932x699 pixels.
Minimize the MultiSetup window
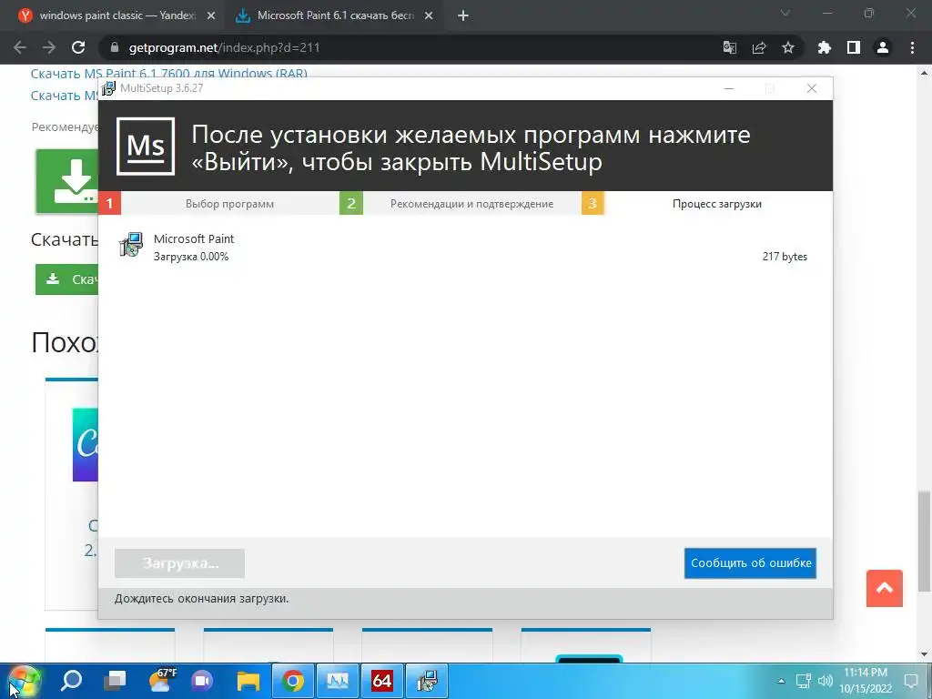[729, 88]
